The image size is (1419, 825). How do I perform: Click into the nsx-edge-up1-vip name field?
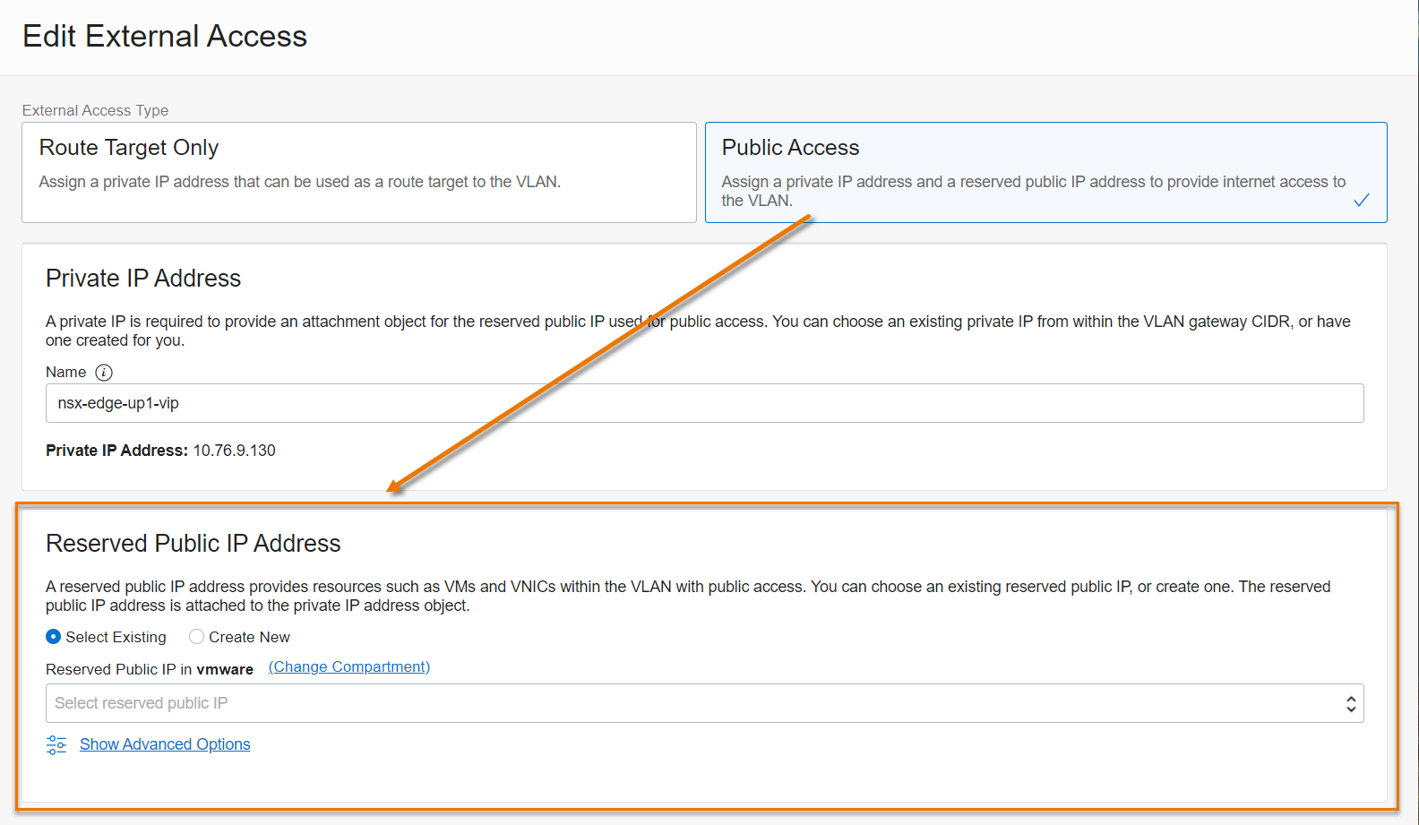click(x=704, y=403)
